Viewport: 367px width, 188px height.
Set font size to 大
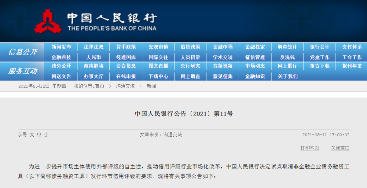32,135
